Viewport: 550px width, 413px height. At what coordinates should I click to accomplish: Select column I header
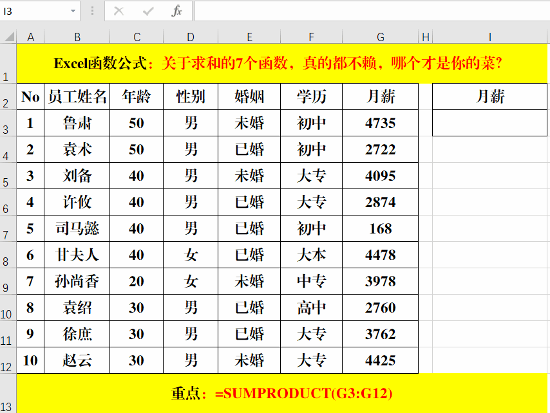(x=489, y=37)
